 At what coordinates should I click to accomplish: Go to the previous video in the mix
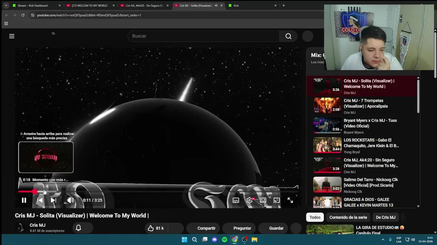40,200
